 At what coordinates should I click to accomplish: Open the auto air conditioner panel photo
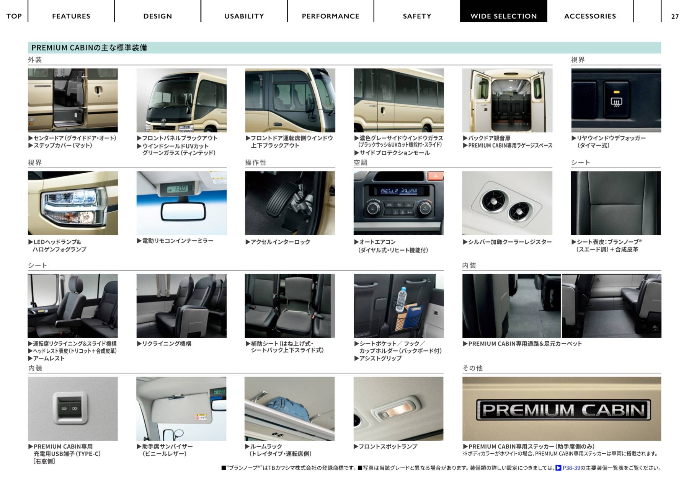[x=398, y=203]
